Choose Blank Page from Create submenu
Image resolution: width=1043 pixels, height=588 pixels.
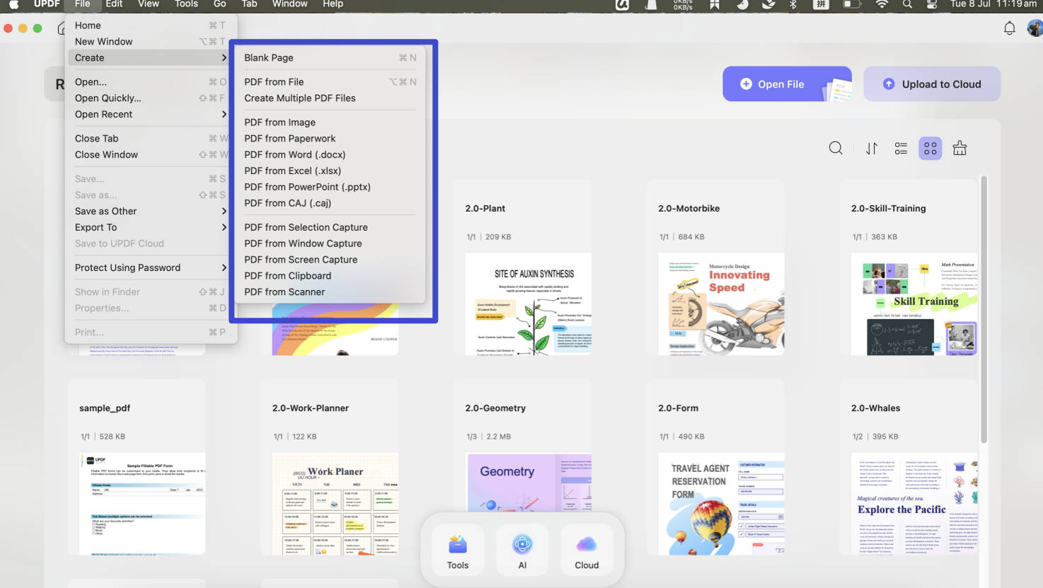click(x=330, y=58)
